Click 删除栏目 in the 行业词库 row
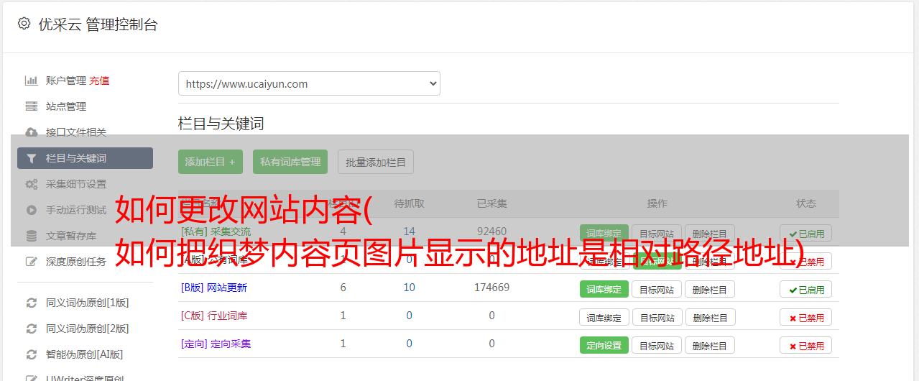Image resolution: width=919 pixels, height=381 pixels. pos(709,317)
